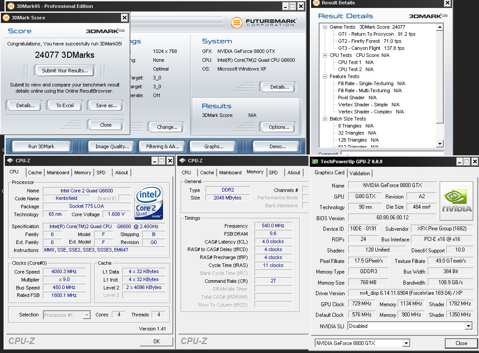Image resolution: width=479 pixels, height=353 pixels.
Task: Open SPD tab in Memory CPU-Z window
Action: pyautogui.click(x=274, y=173)
